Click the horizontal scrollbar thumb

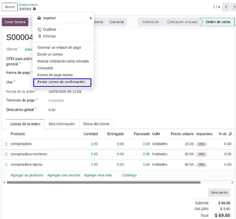tap(103, 182)
